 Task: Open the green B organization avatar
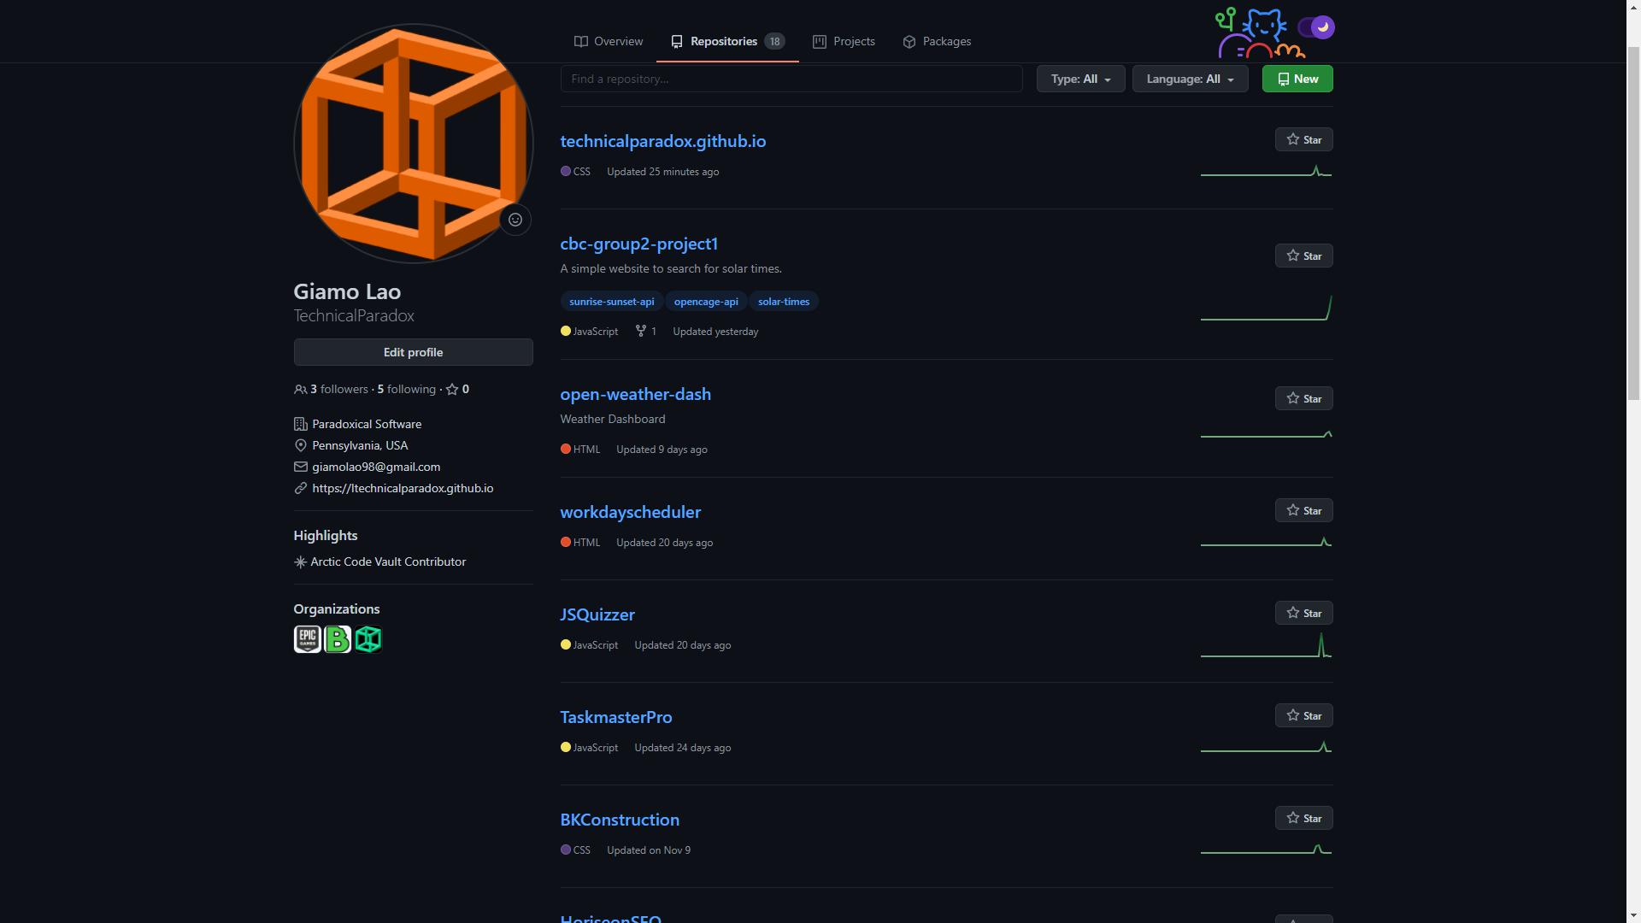[338, 639]
